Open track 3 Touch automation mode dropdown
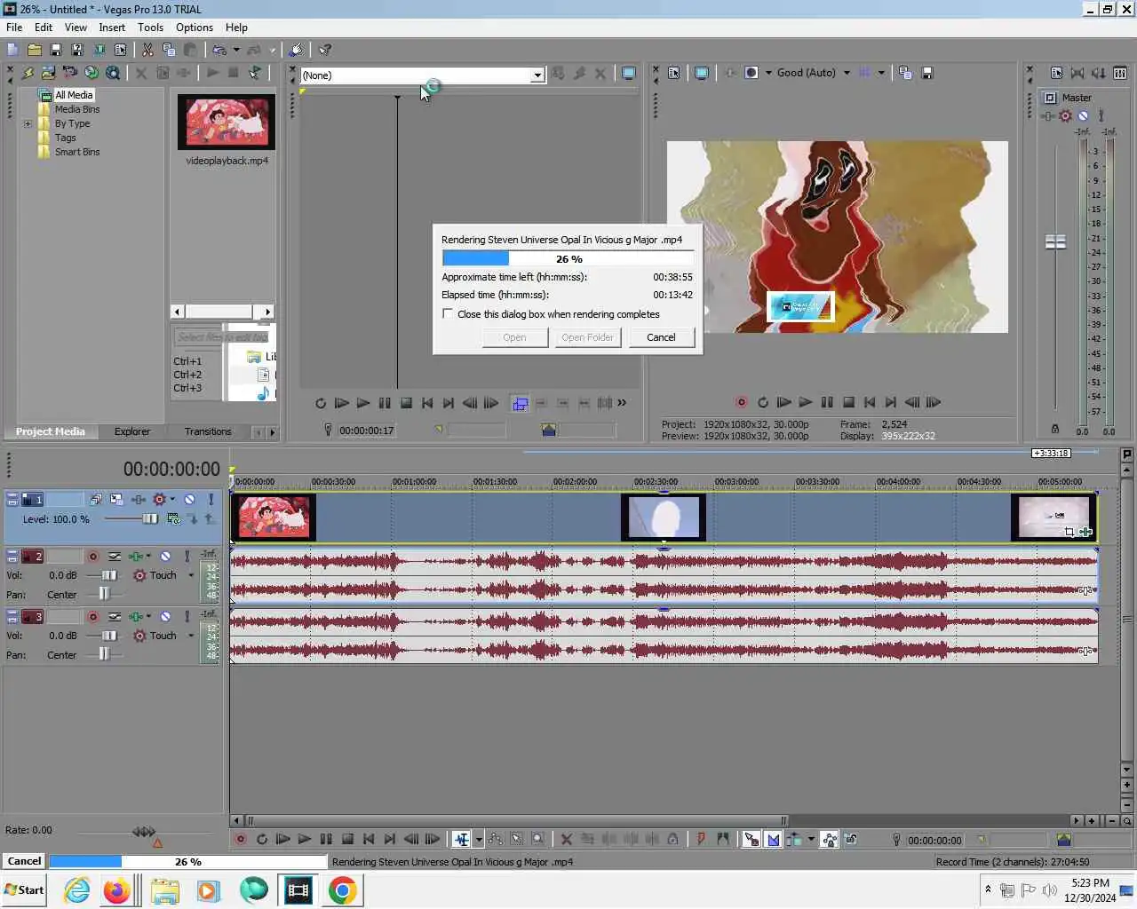Screen dimensions: 1137x909 coord(191,636)
